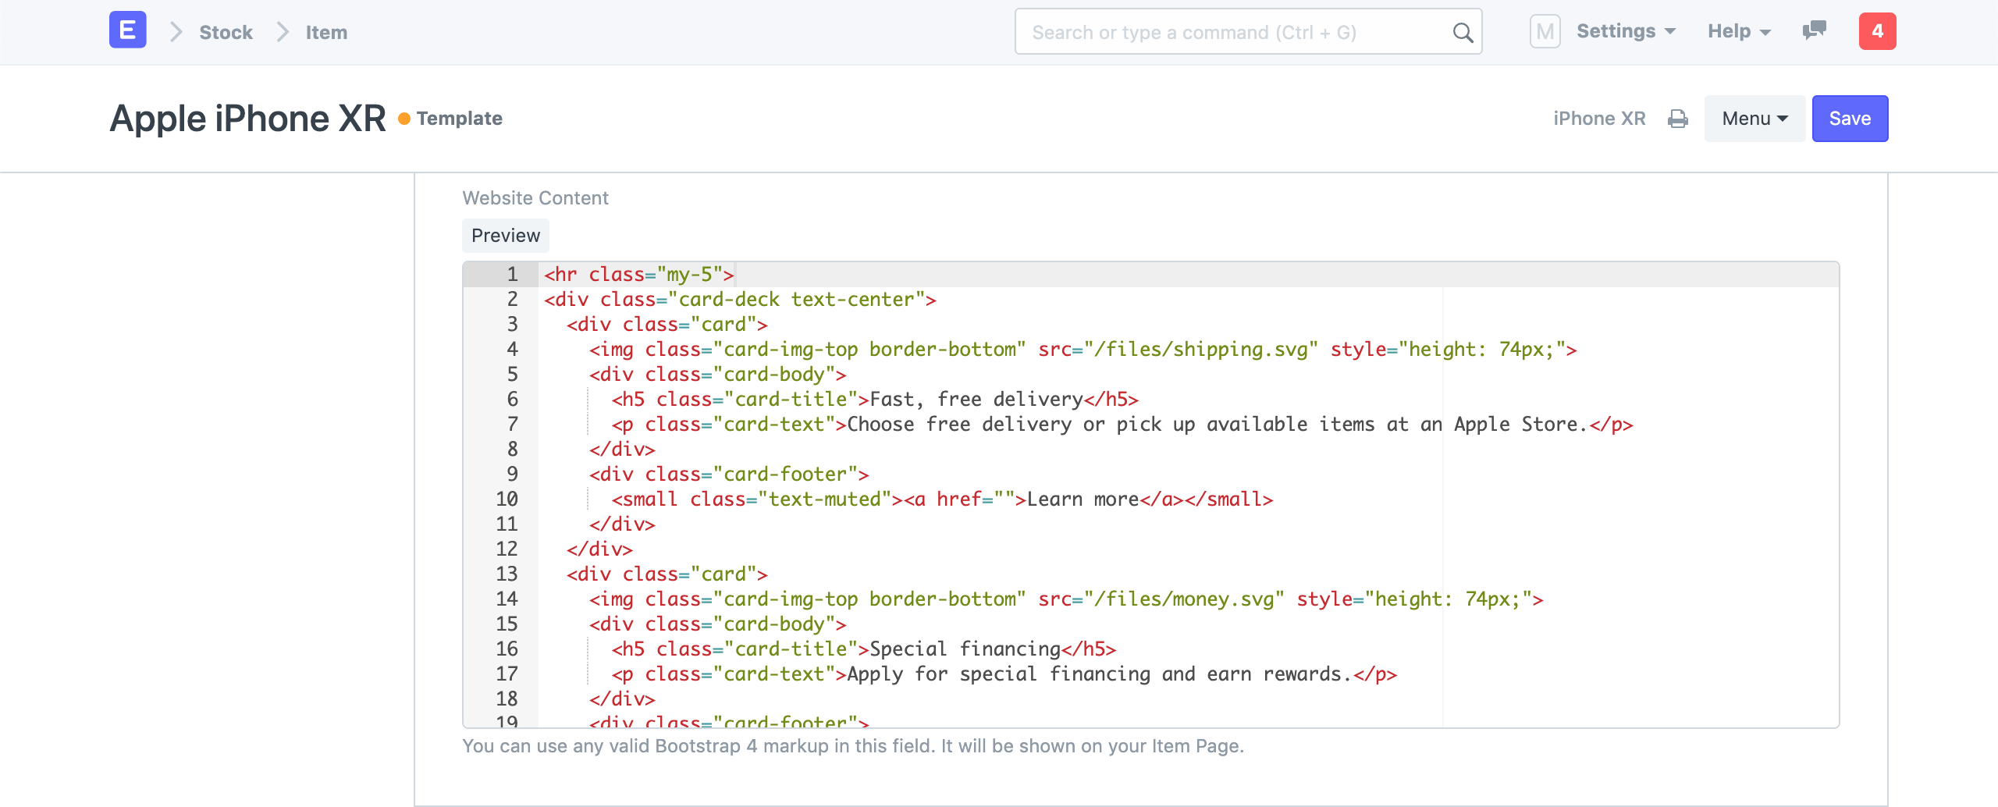This screenshot has height=807, width=1998.
Task: Navigate to Stock breadcrumb
Action: coord(226,32)
